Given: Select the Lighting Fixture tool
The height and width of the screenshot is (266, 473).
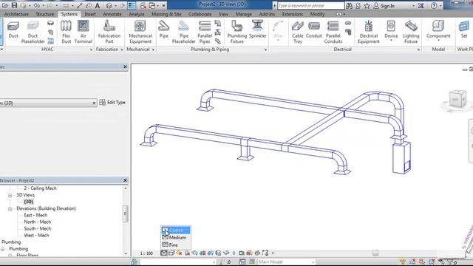Looking at the screenshot, I should pyautogui.click(x=411, y=32).
